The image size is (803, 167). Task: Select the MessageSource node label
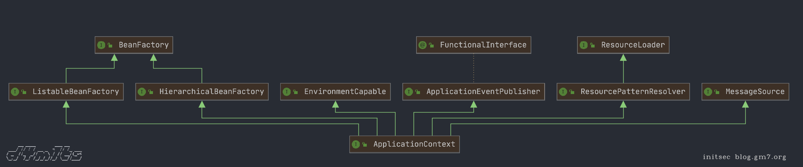(x=755, y=92)
